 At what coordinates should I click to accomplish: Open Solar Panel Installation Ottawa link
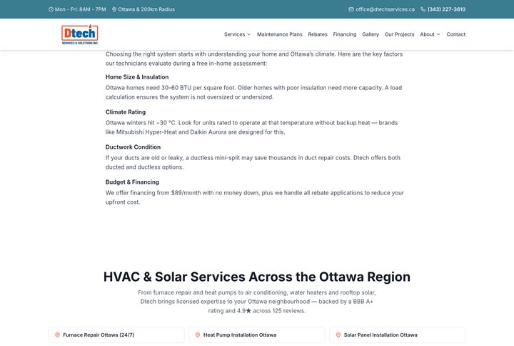[x=398, y=335]
